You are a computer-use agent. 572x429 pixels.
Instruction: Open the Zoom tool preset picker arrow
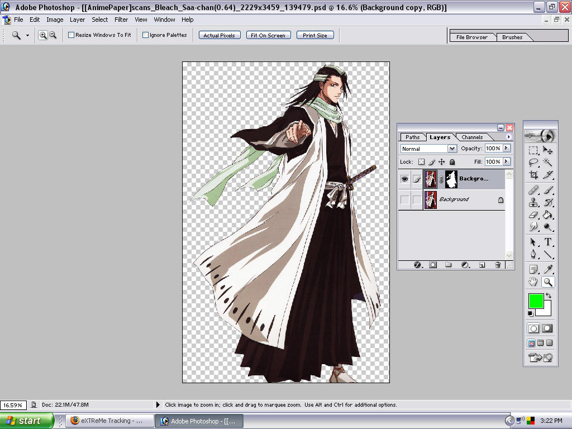coord(27,35)
